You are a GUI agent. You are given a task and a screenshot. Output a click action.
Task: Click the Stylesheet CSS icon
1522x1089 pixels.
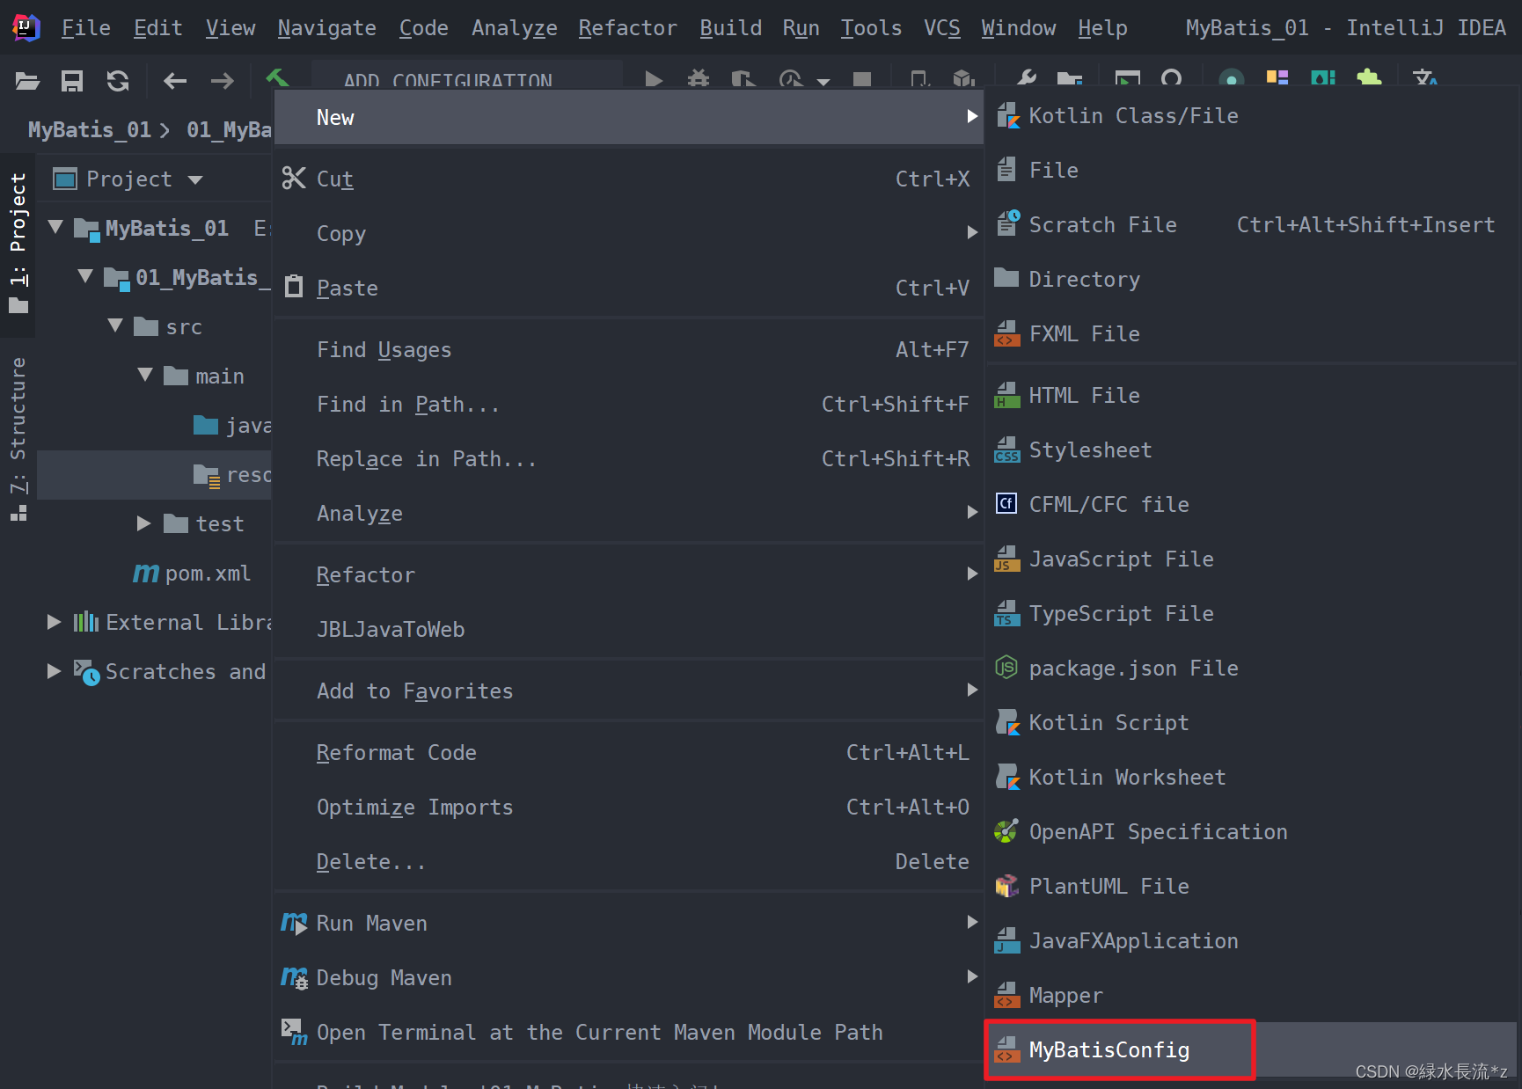coord(1007,449)
